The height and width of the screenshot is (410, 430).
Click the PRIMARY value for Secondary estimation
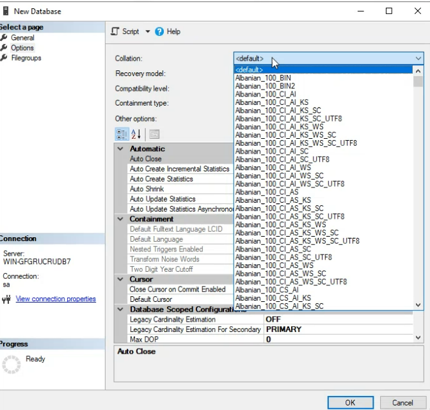pyautogui.click(x=338, y=329)
